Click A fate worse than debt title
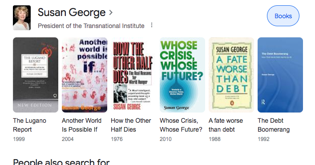315x165 pixels. pos(226,125)
